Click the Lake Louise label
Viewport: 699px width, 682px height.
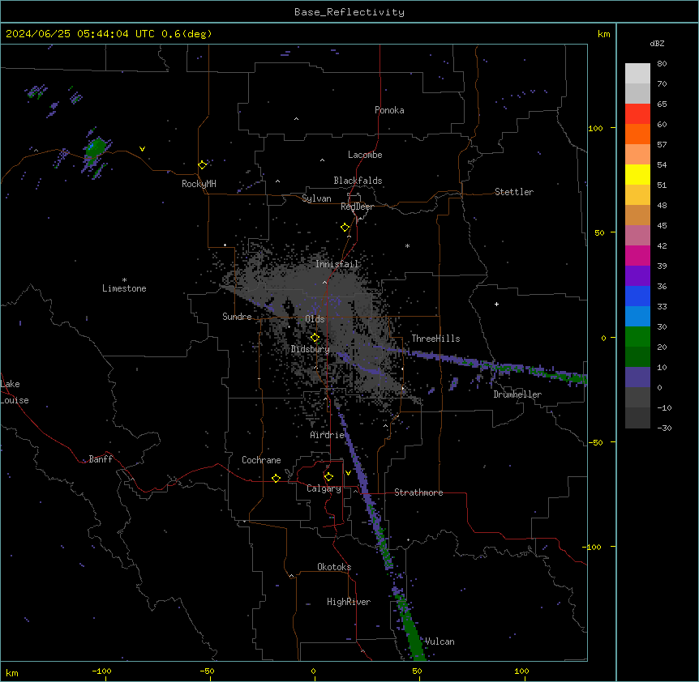point(15,392)
